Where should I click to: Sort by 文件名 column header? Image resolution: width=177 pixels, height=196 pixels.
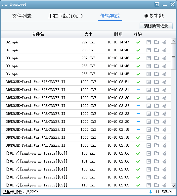point(38,34)
